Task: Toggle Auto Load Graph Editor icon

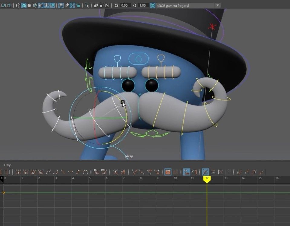Action: (x=168, y=172)
